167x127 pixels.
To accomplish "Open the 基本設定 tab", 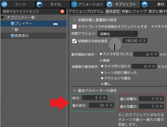I will 113,11.
